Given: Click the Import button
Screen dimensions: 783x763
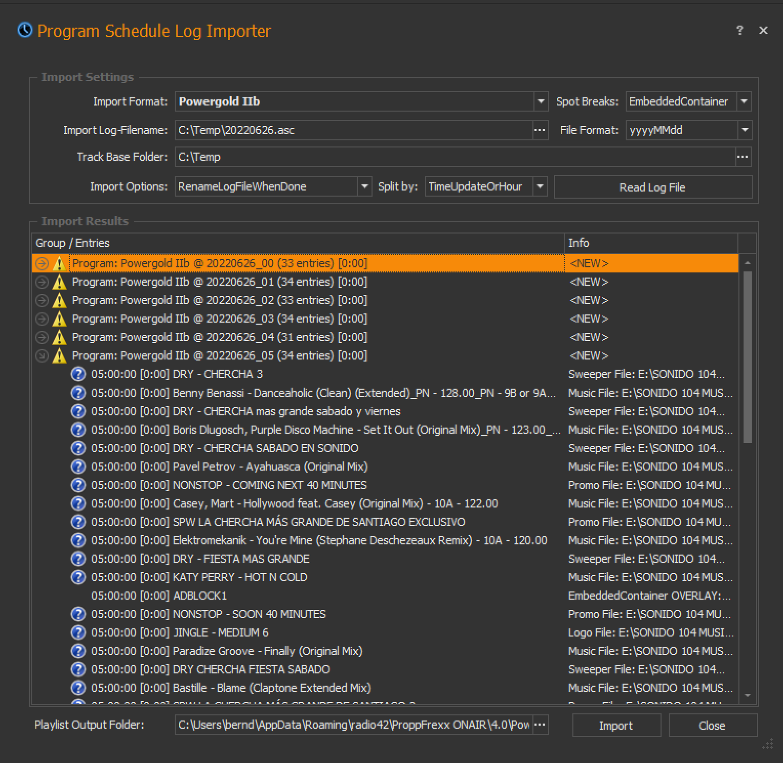Looking at the screenshot, I should [616, 726].
